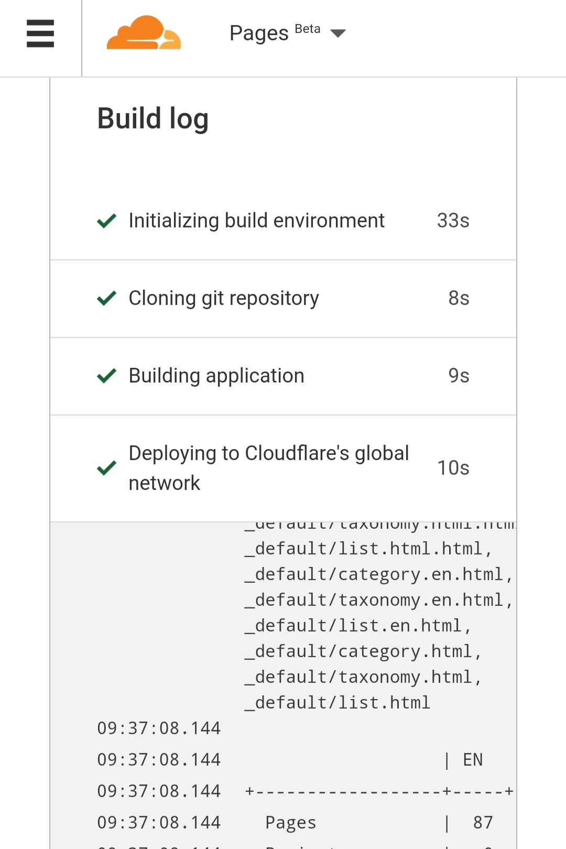Click the Pages row label in the log table
Image resolution: width=566 pixels, height=849 pixels.
pyautogui.click(x=291, y=823)
